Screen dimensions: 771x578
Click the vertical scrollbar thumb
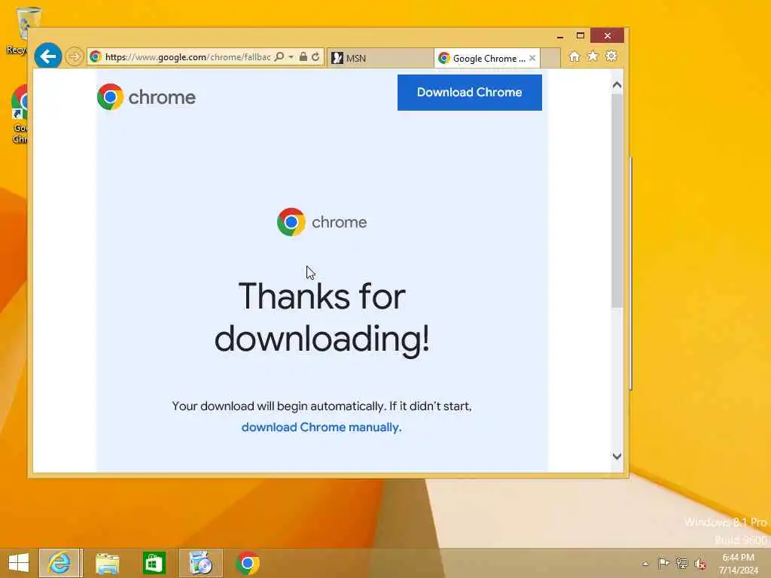point(617,201)
